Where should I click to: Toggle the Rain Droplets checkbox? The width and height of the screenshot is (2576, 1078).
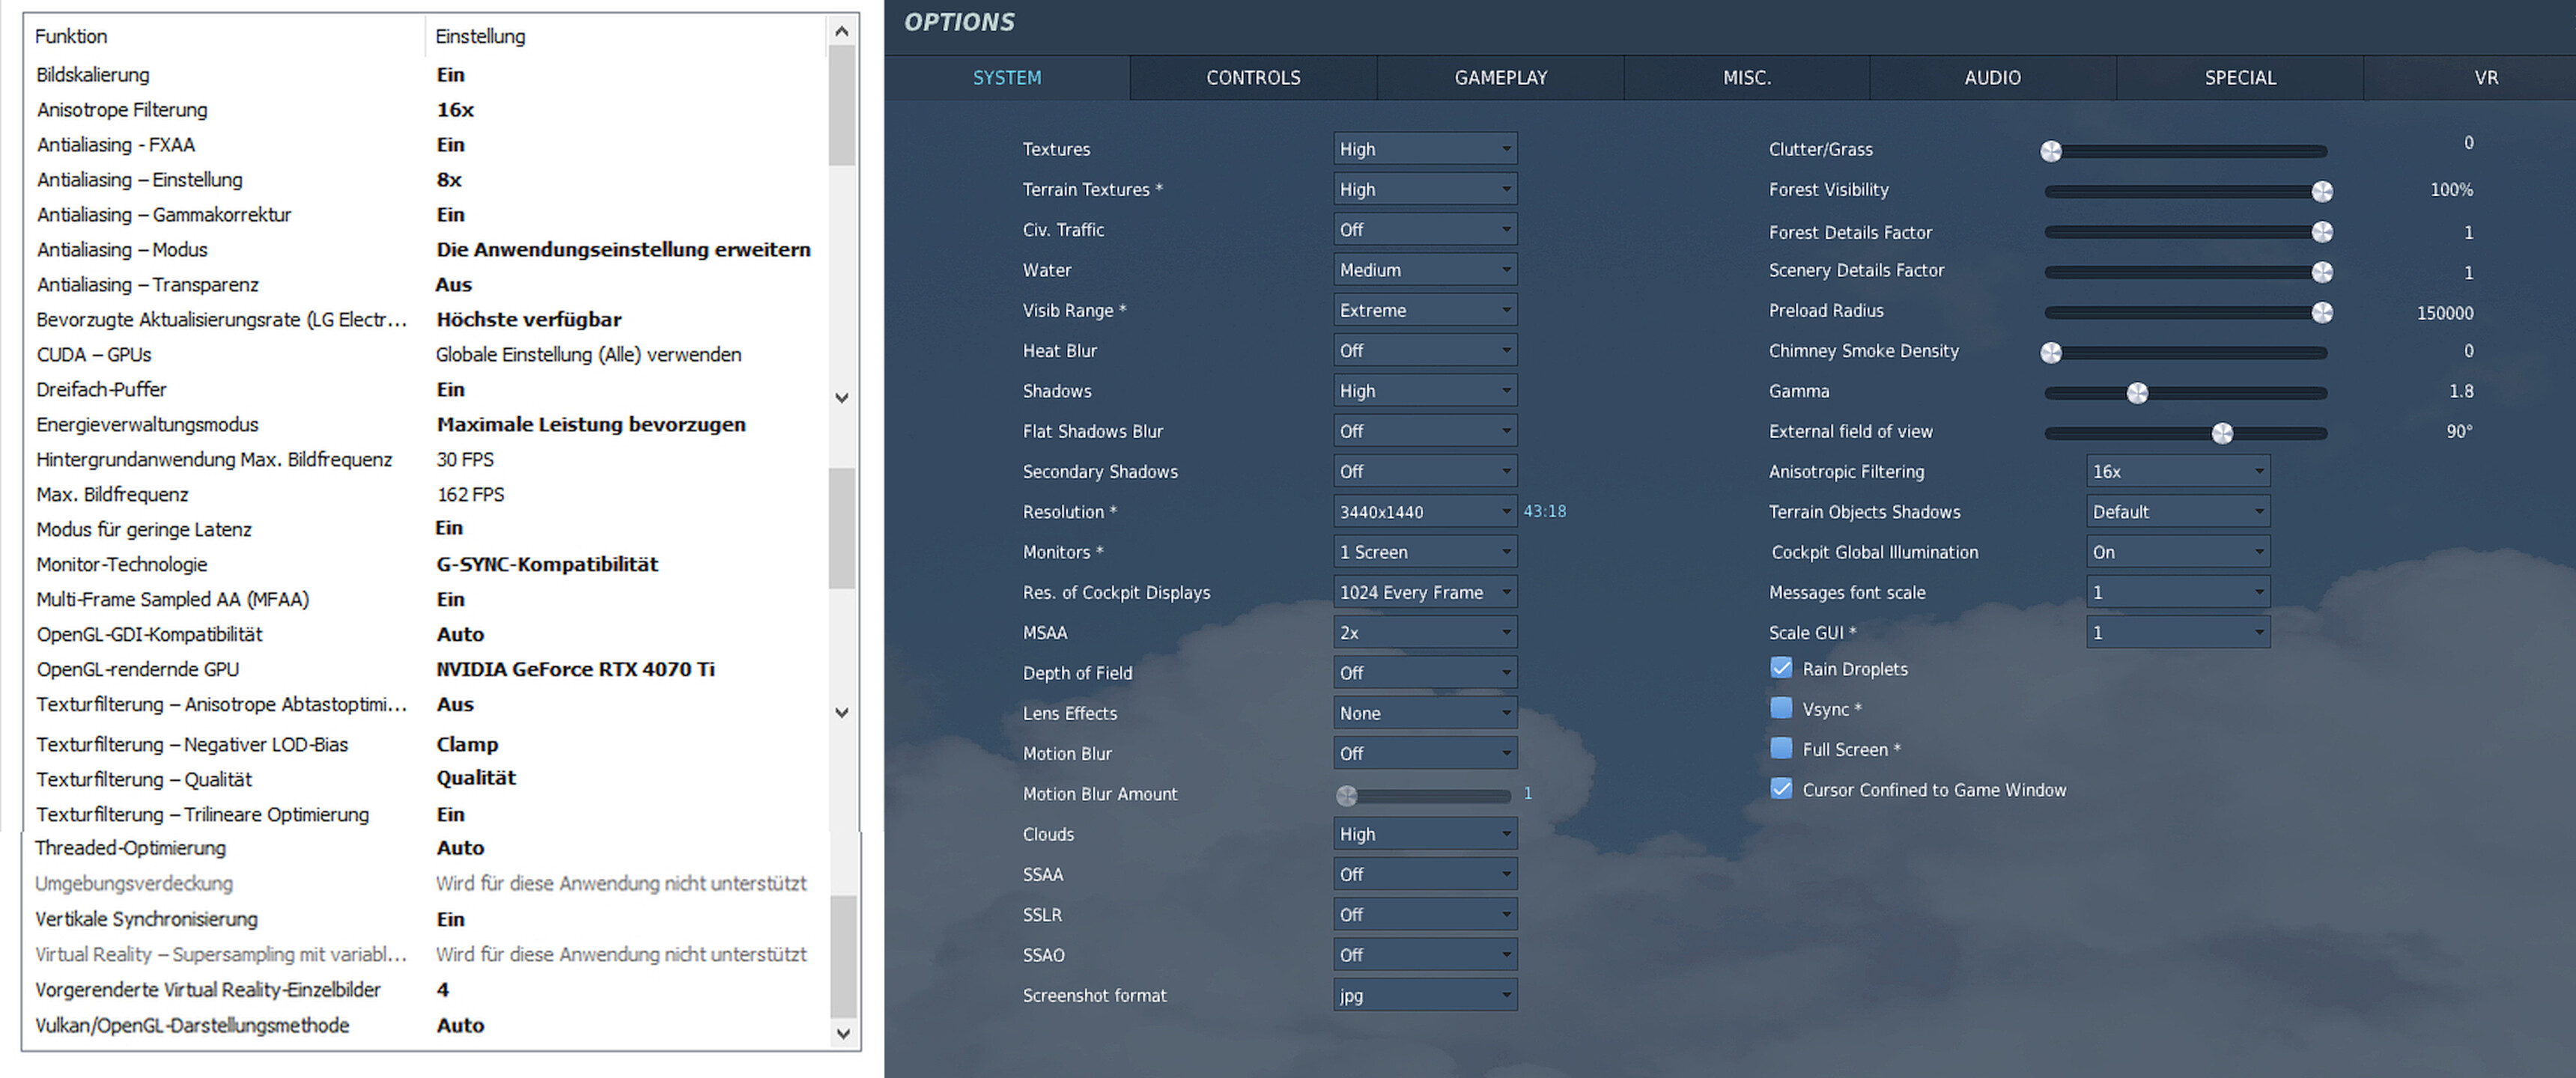[1781, 668]
